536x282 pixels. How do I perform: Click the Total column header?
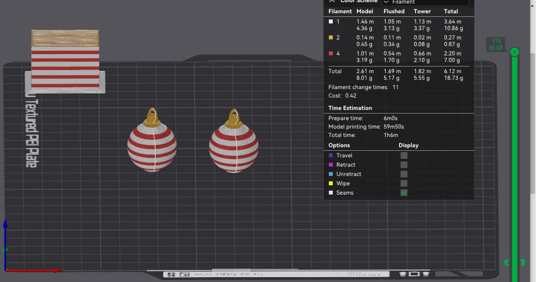pos(451,12)
